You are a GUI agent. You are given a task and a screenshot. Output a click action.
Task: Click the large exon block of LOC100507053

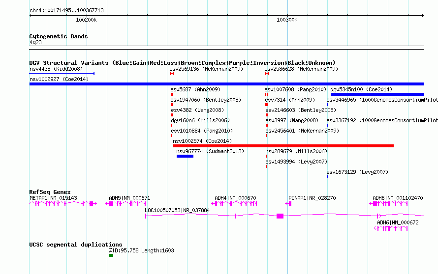280,216
